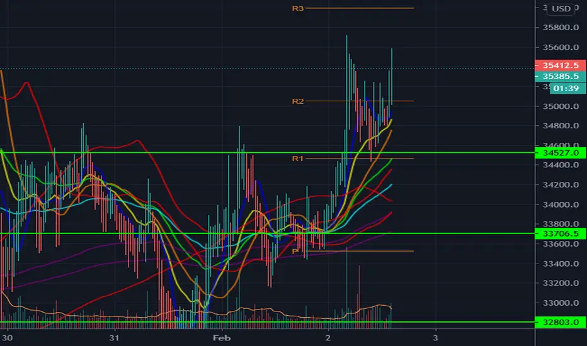
Task: Click the 01:39 countdown timer label
Action: point(567,88)
